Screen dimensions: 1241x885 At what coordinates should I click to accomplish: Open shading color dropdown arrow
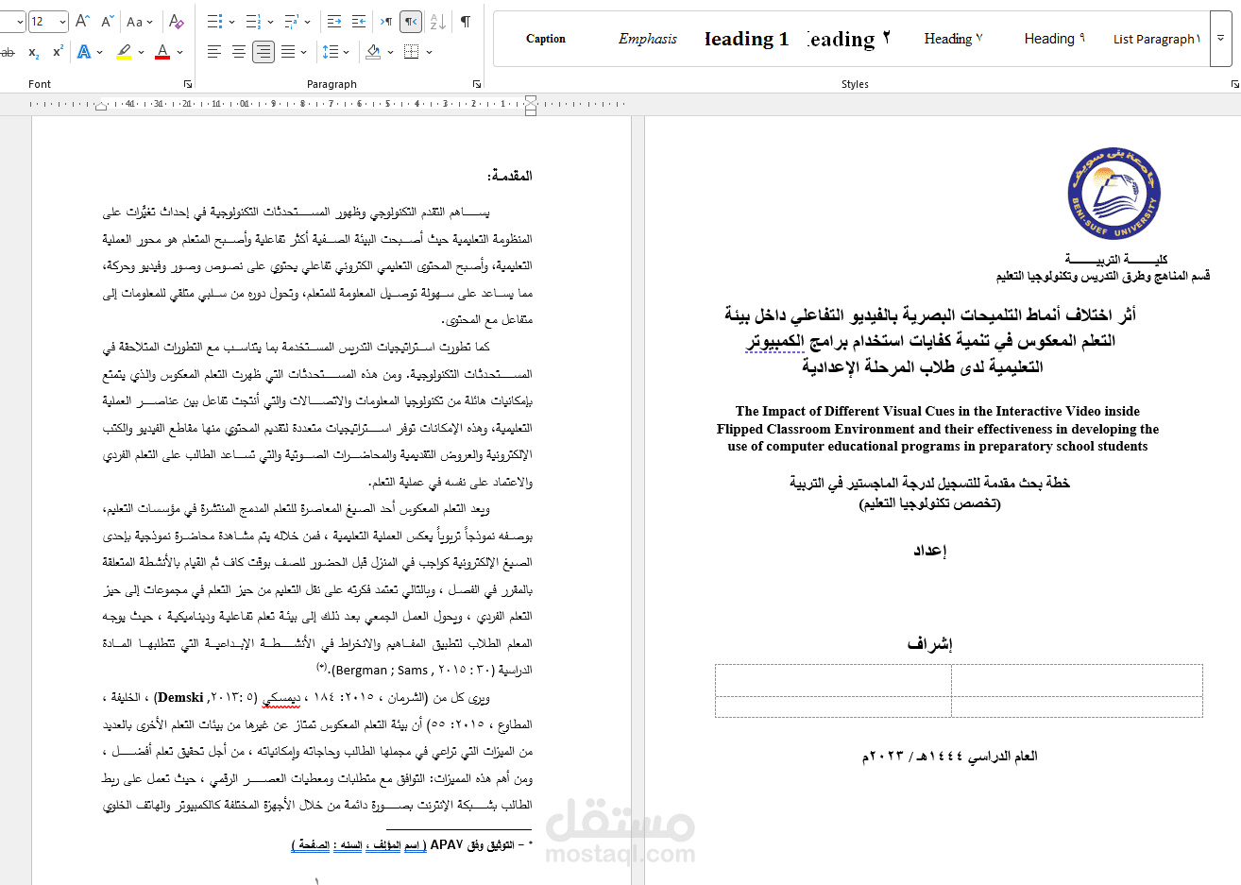pyautogui.click(x=391, y=52)
